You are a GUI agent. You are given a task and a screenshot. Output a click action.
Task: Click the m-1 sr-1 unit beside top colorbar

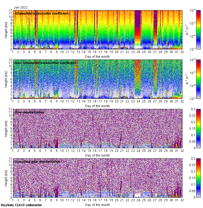(x=187, y=30)
